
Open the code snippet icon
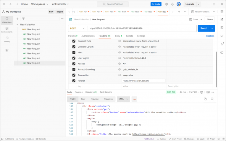click(222, 36)
